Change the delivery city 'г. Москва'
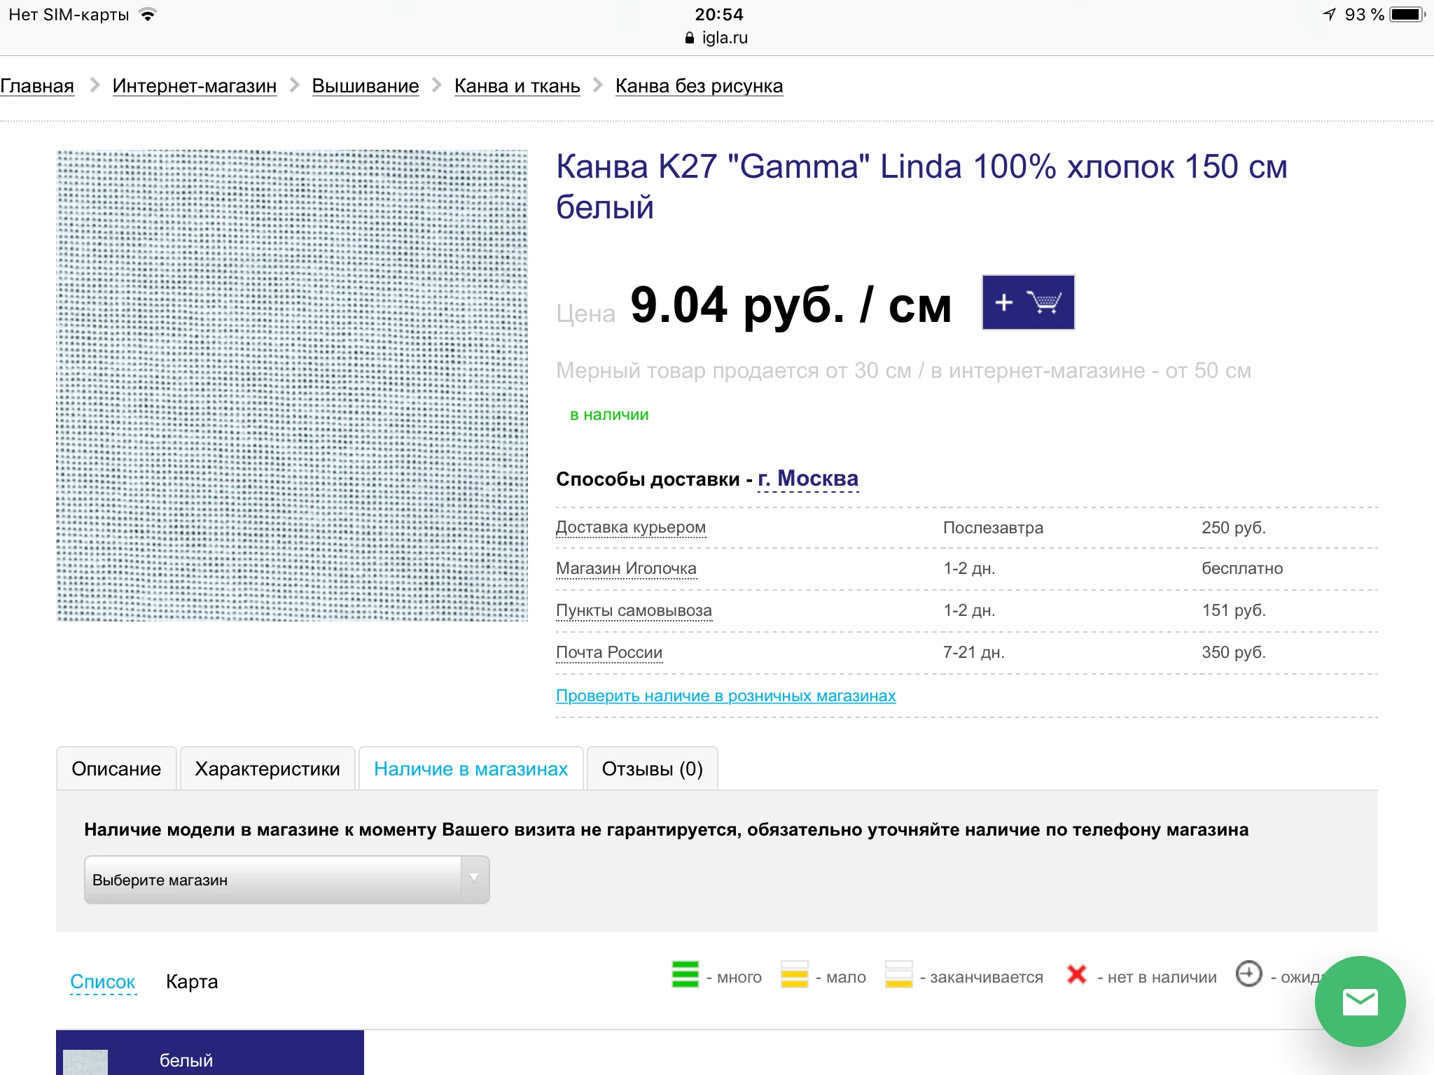The height and width of the screenshot is (1075, 1434). click(807, 479)
